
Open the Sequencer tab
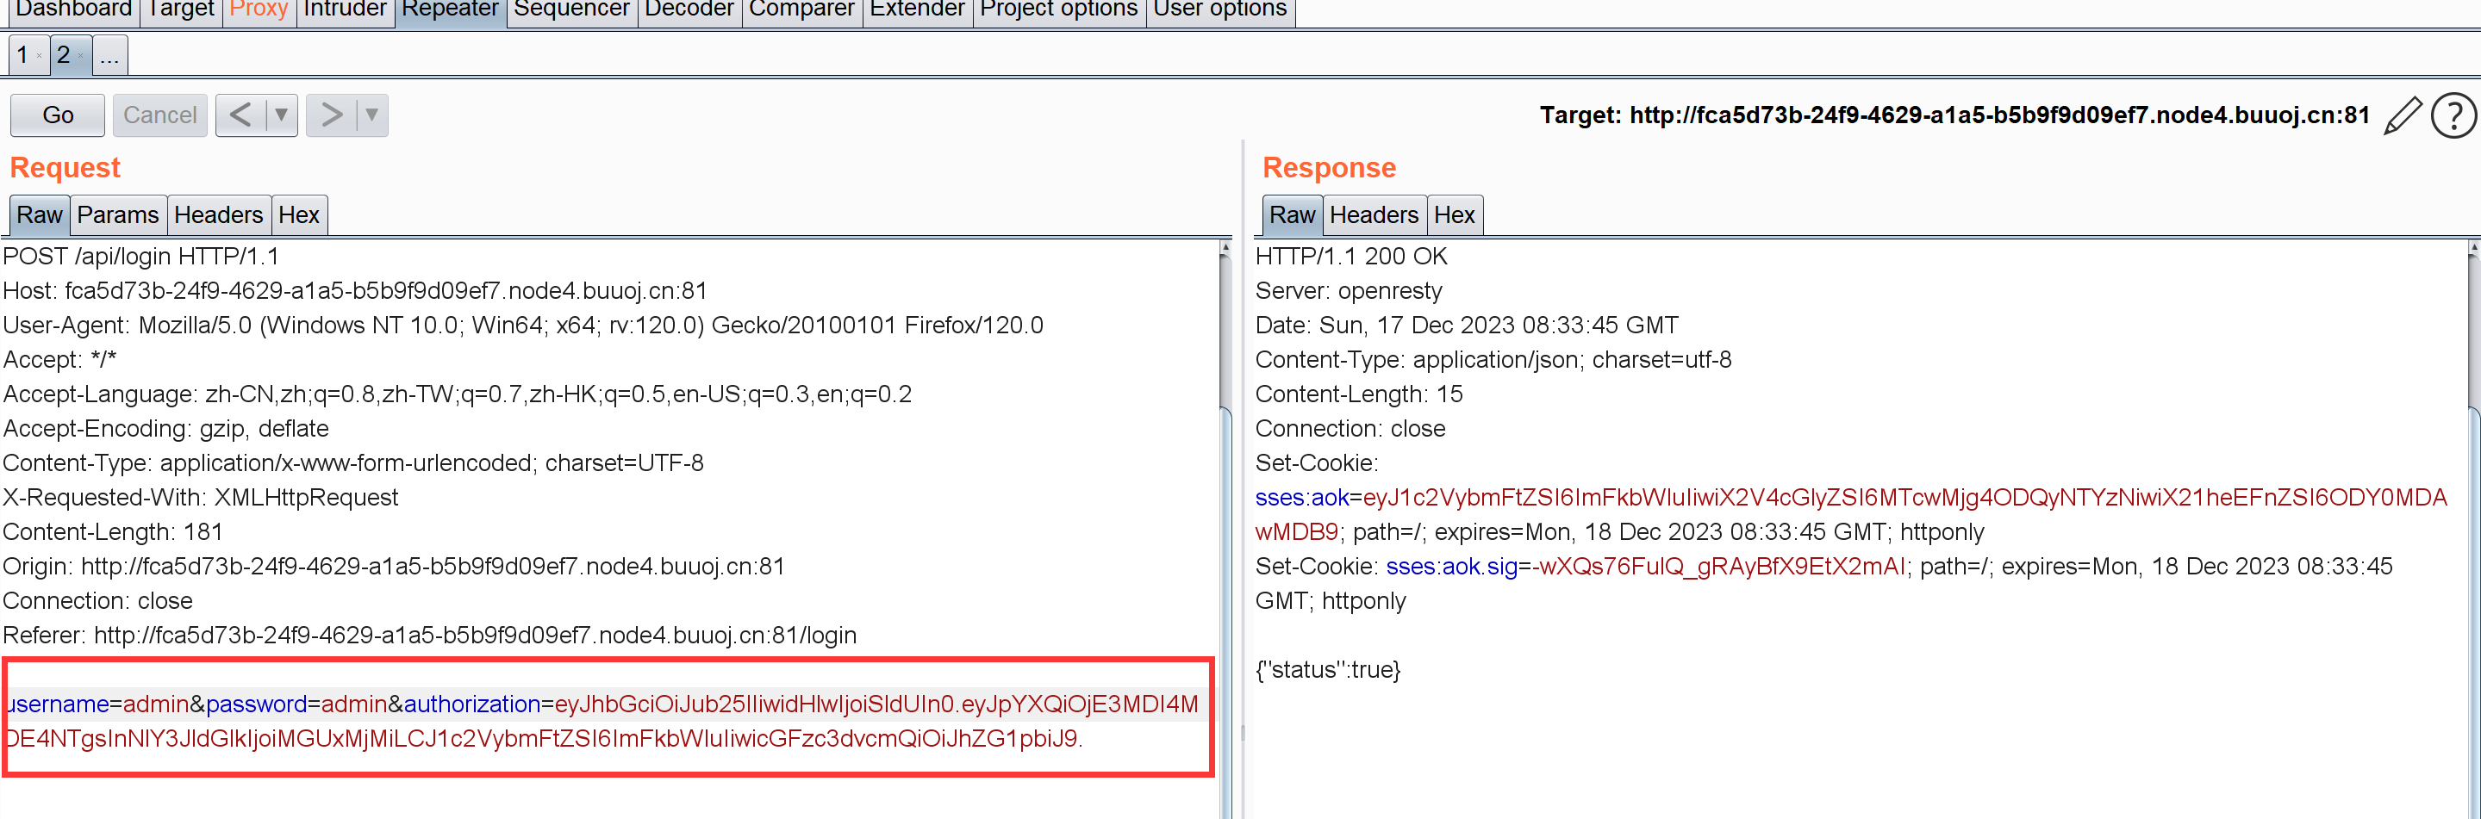coord(571,9)
